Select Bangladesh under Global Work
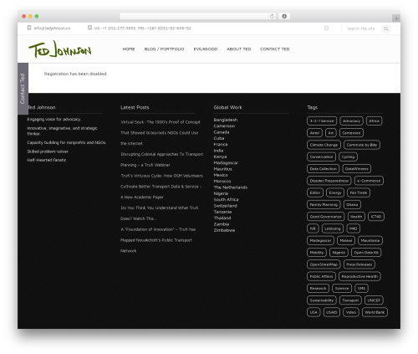 [x=226, y=120]
